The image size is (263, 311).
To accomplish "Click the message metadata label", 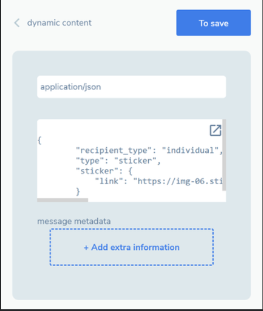I will [x=74, y=221].
